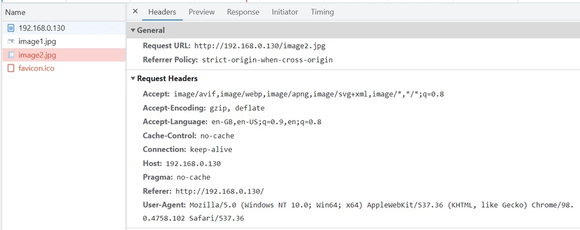
Task: Switch to the Preview tab
Action: coord(202,12)
